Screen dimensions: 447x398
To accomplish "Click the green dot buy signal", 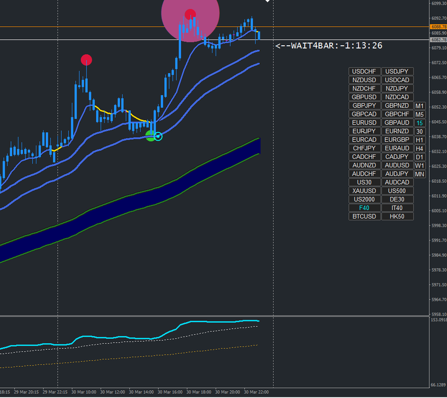I will point(149,136).
